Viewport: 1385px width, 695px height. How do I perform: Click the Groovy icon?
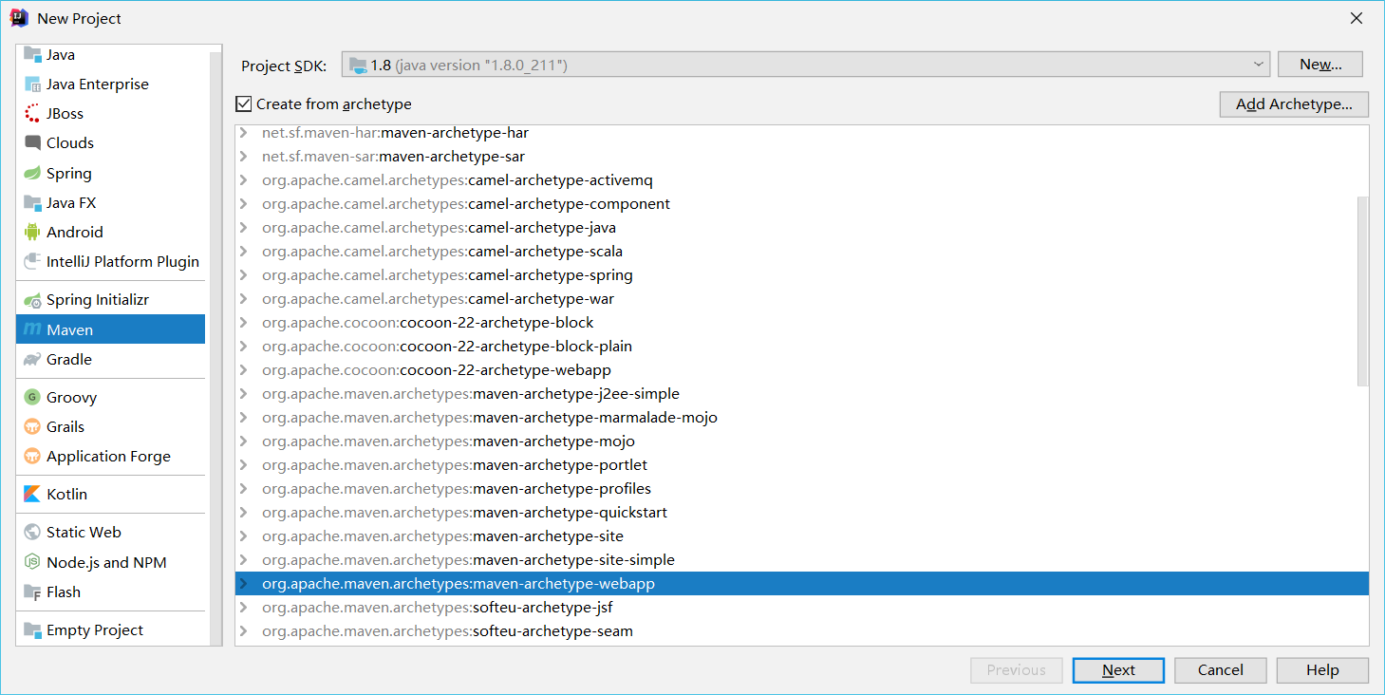[x=33, y=398]
